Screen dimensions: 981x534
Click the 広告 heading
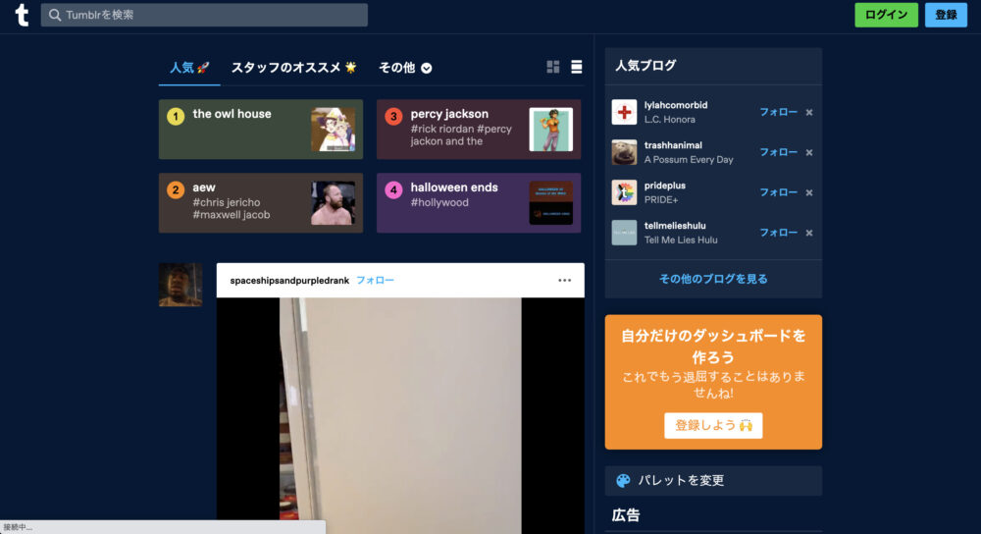point(626,515)
